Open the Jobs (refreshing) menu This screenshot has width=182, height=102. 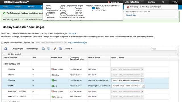click(x=133, y=2)
